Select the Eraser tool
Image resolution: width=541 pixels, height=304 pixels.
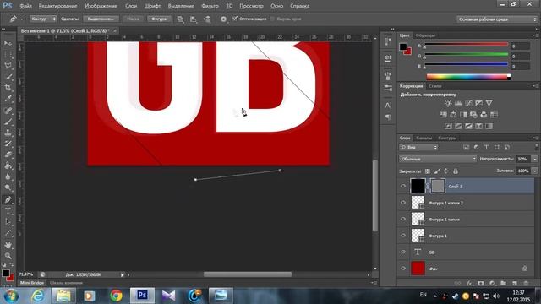pos(8,155)
